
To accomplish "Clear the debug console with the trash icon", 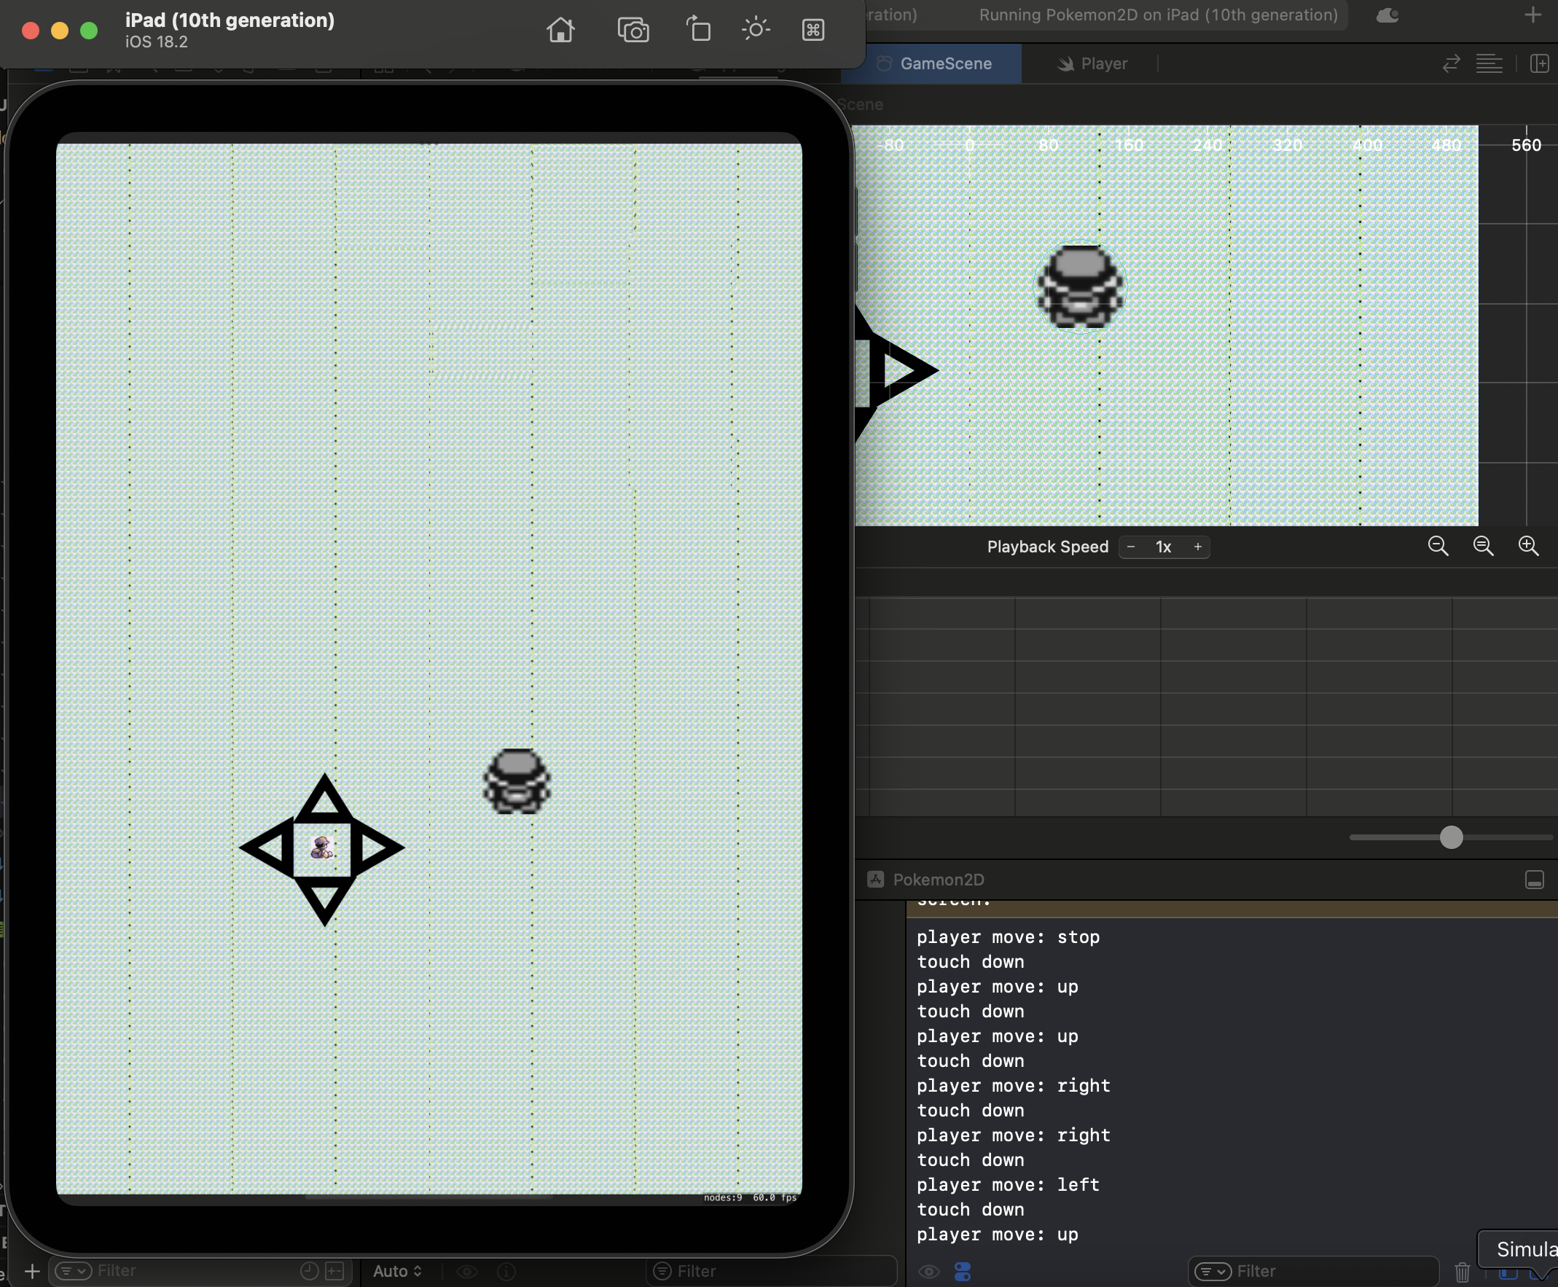I will [1462, 1272].
